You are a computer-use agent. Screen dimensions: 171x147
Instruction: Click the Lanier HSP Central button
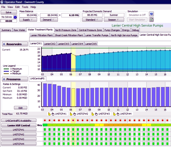pyautogui.click(x=19, y=125)
